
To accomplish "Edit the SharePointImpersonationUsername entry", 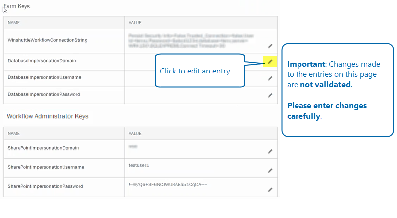I will point(270,171).
